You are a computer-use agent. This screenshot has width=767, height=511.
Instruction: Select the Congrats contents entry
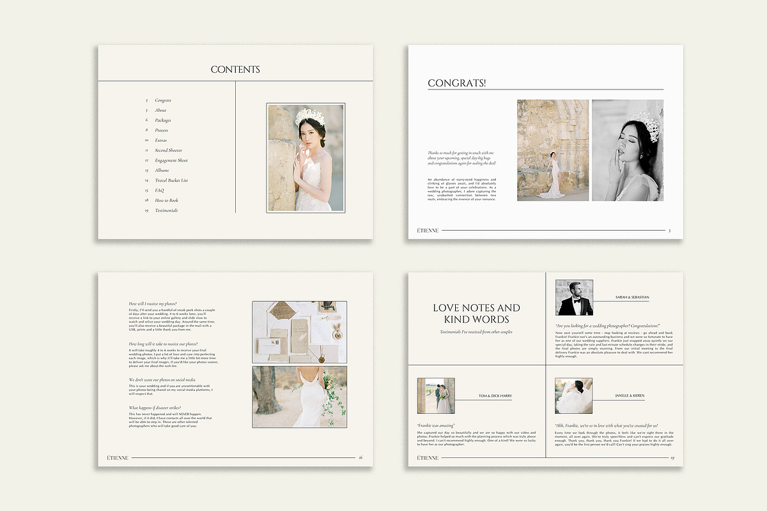(163, 100)
